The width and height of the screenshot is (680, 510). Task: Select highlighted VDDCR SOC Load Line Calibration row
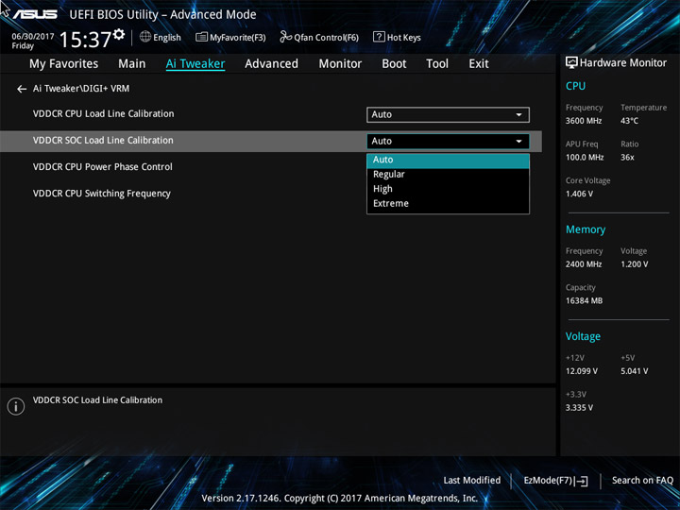[271, 141]
